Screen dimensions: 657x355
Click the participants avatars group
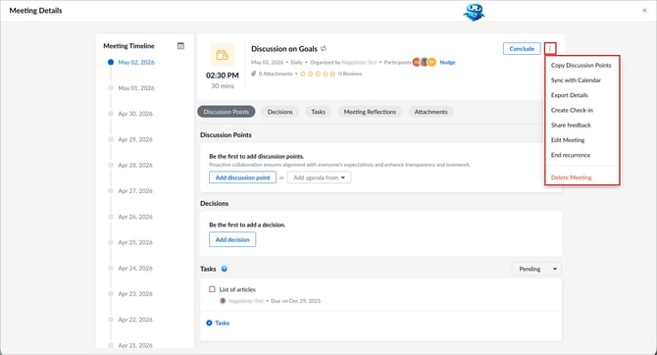coord(424,62)
